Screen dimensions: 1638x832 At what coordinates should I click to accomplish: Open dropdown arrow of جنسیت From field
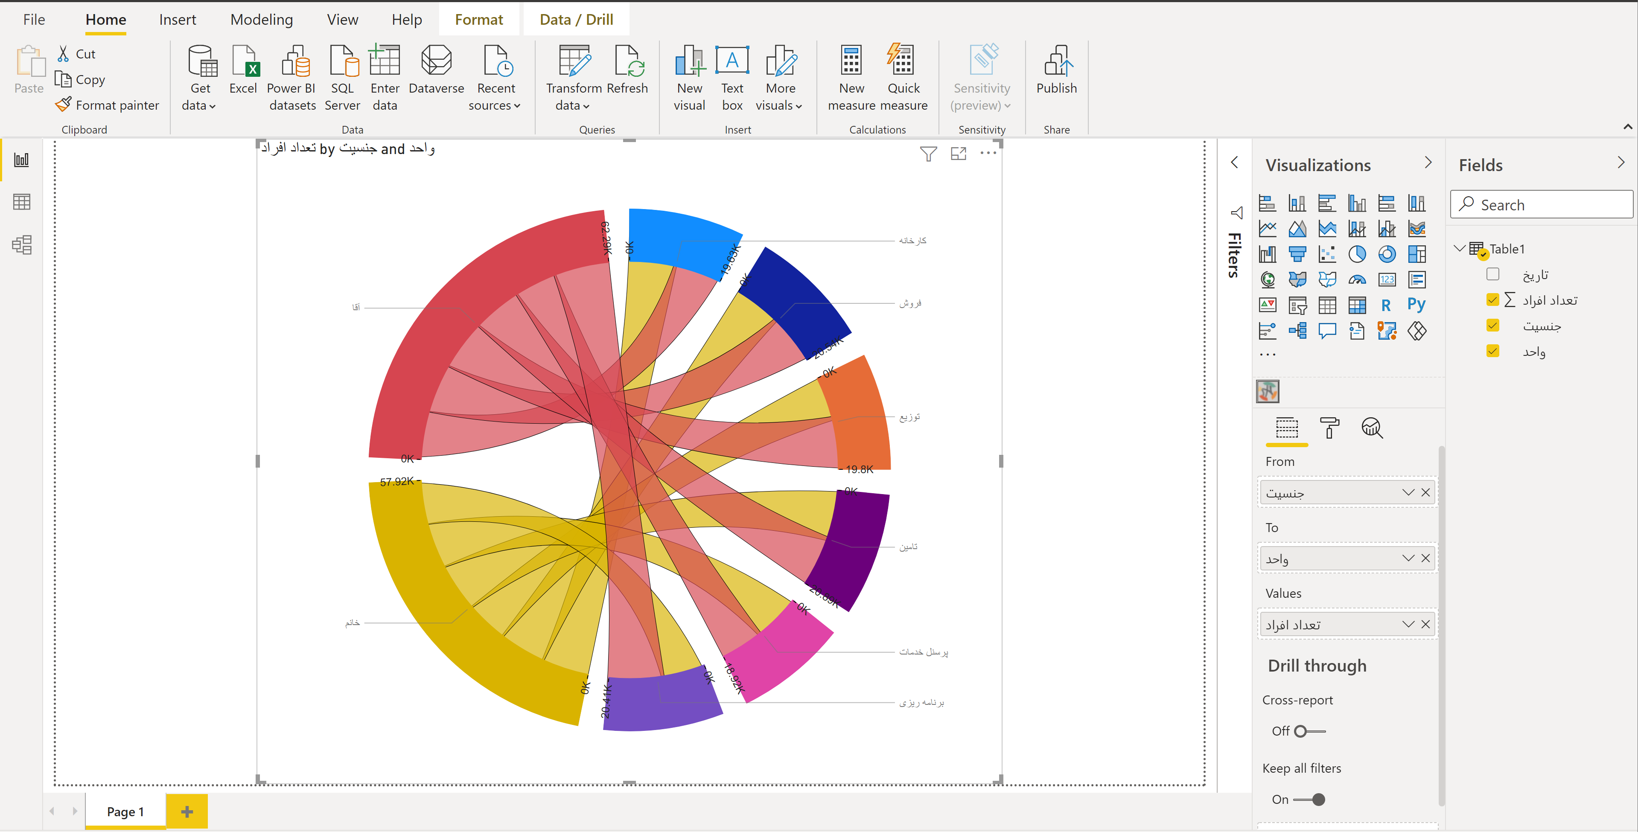tap(1408, 493)
